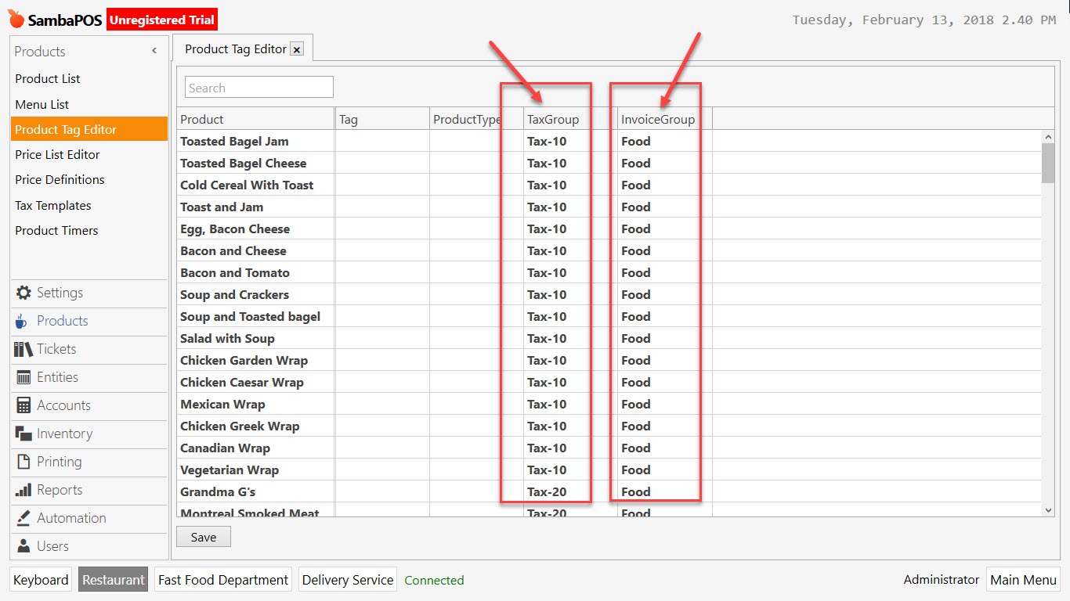This screenshot has height=601, width=1070.
Task: Click the Printing document icon
Action: click(23, 462)
